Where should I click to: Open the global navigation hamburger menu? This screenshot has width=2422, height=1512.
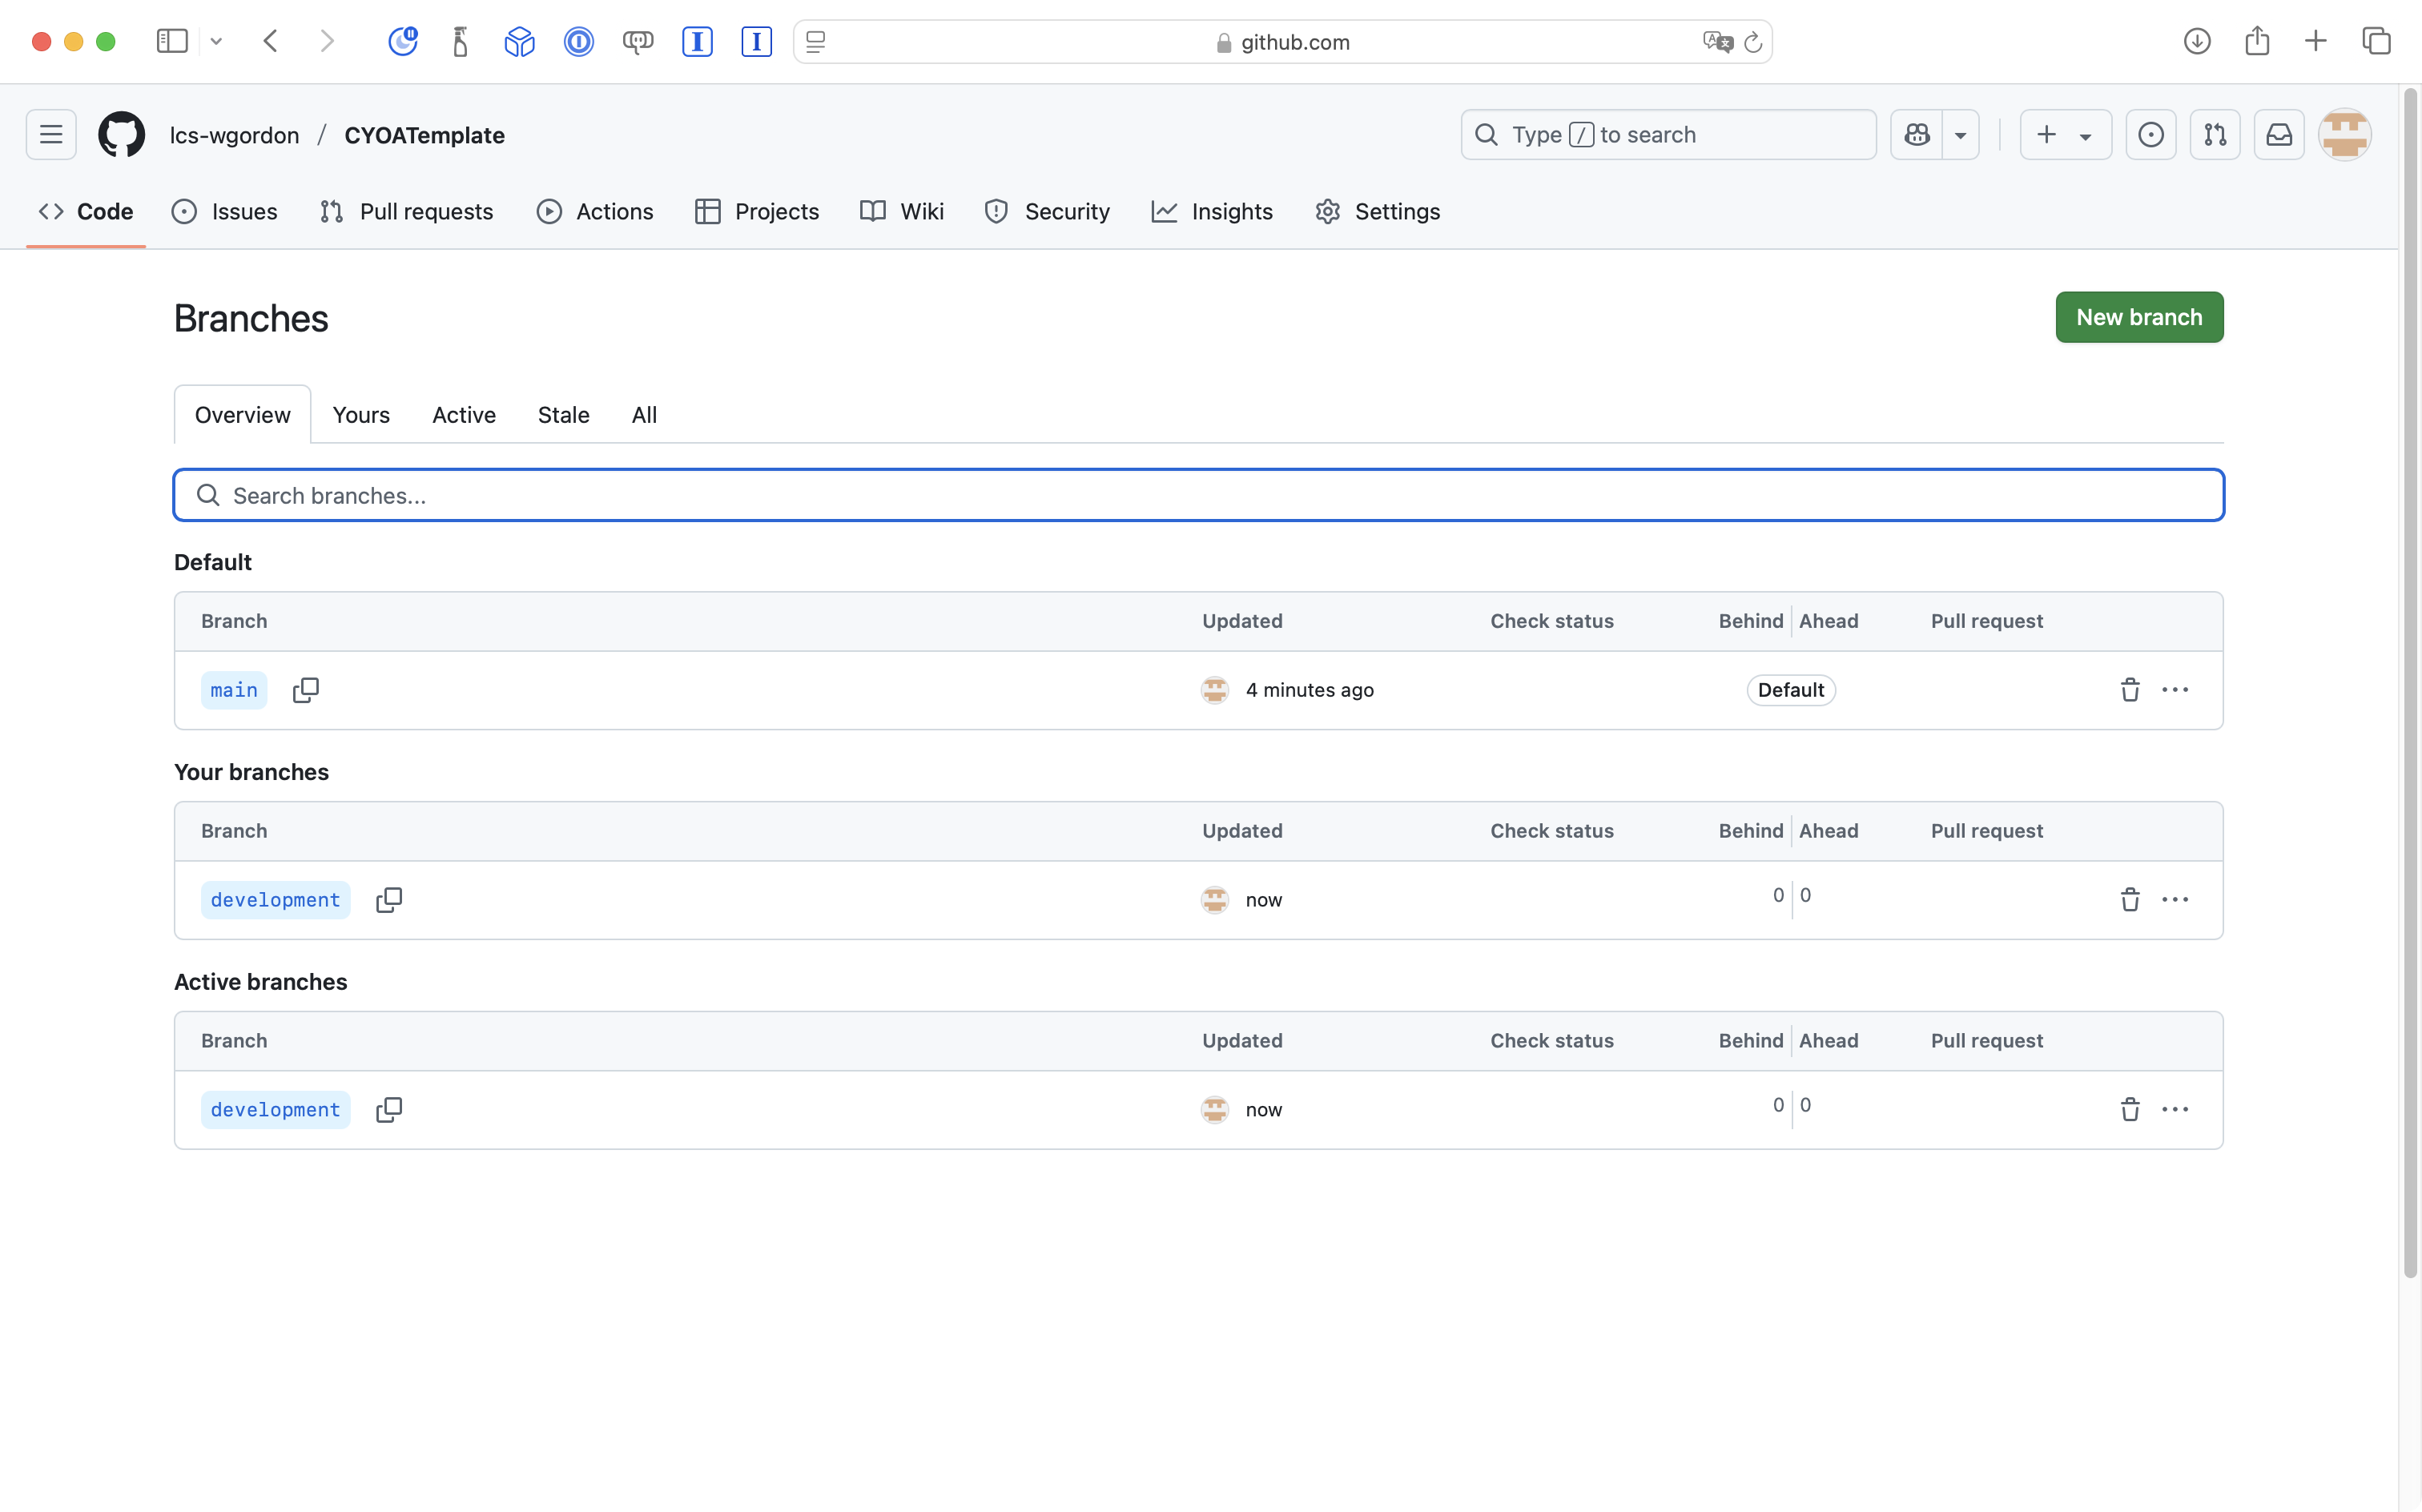tap(51, 135)
